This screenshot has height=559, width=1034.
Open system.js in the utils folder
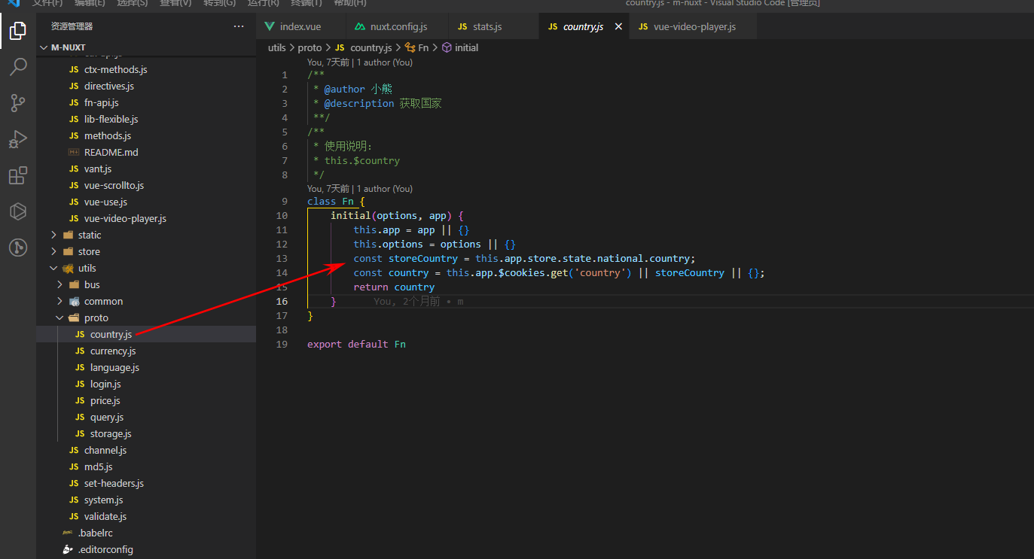click(103, 500)
